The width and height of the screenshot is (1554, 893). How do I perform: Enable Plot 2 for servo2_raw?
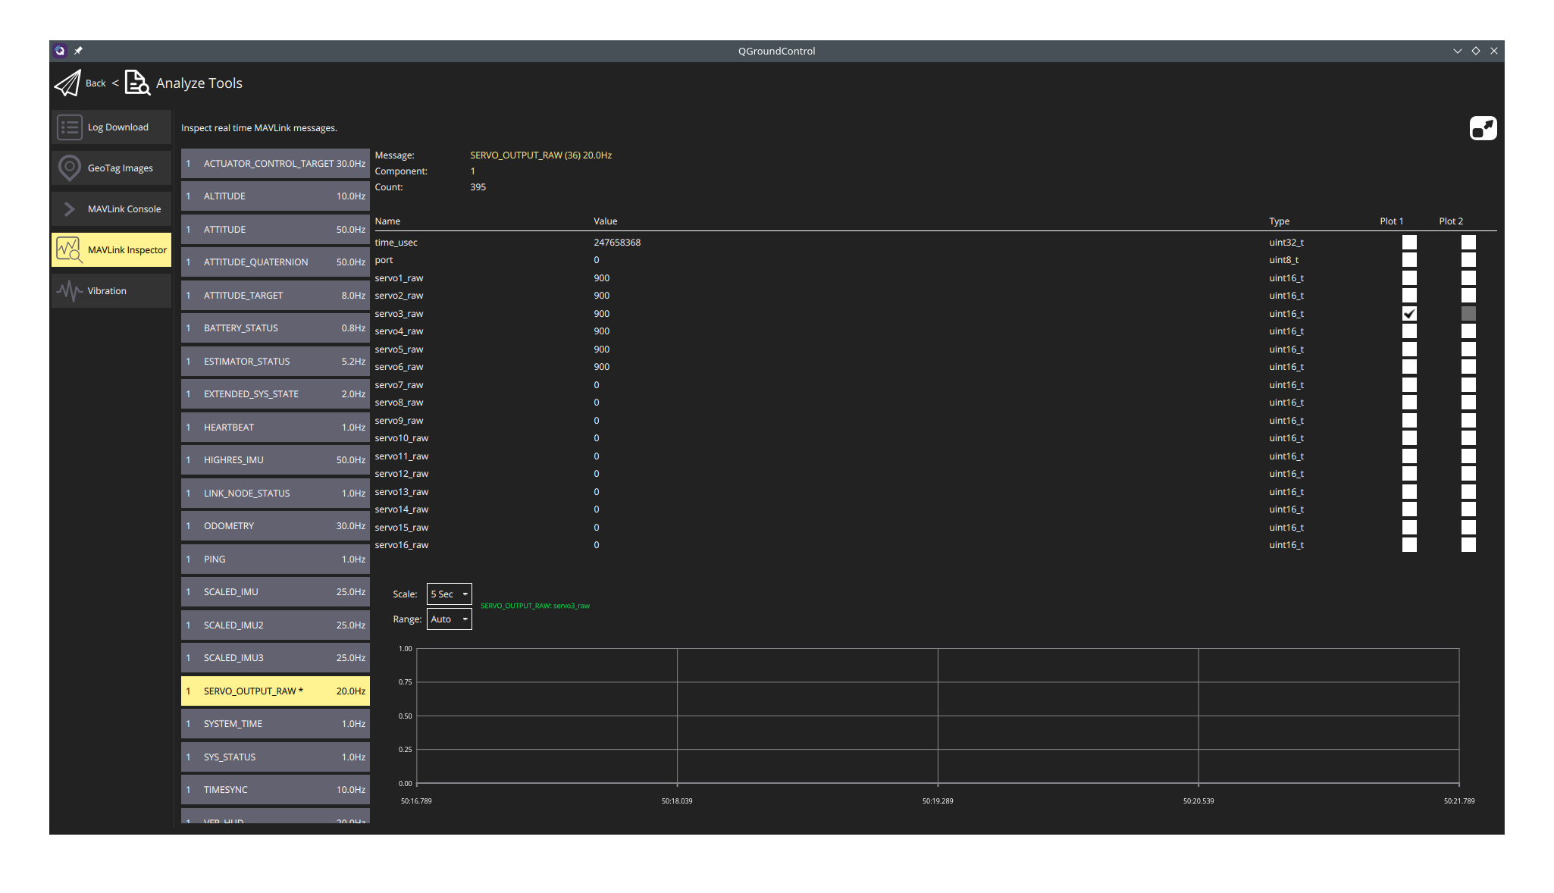coord(1468,296)
